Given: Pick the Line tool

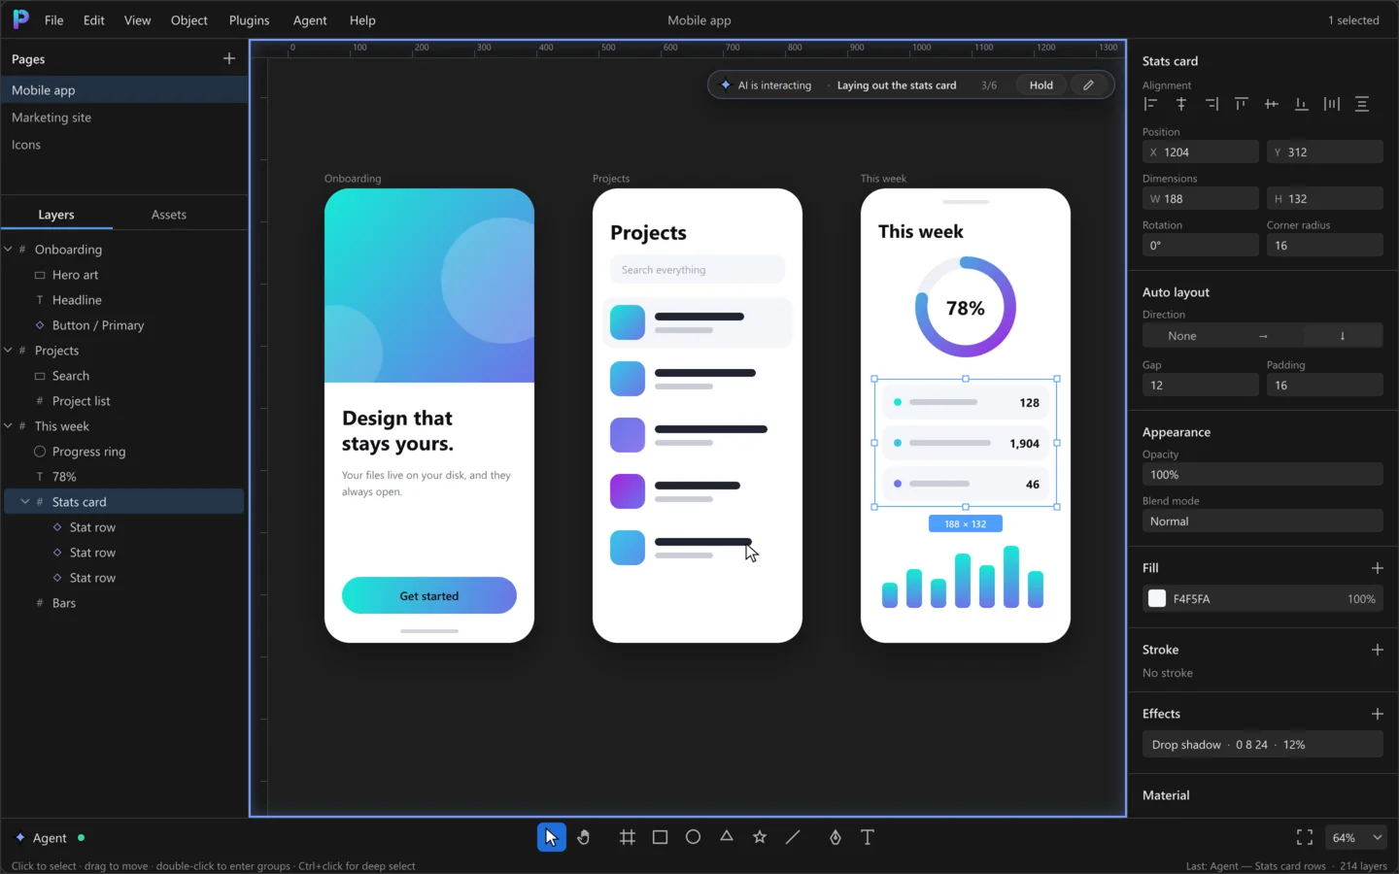Looking at the screenshot, I should (x=793, y=837).
